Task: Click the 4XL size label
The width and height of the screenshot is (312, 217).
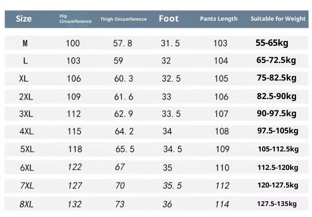Action: tap(26, 131)
